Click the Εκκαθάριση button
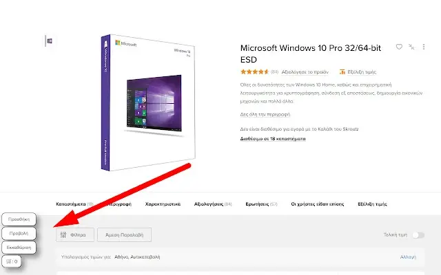441x275 pixels. (x=19, y=247)
